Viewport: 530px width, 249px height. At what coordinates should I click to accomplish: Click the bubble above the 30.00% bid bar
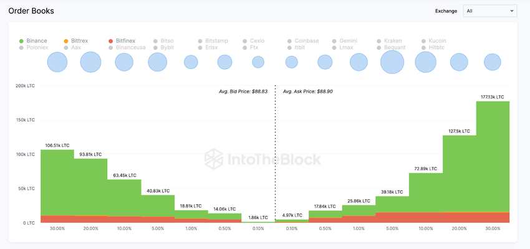[57, 62]
